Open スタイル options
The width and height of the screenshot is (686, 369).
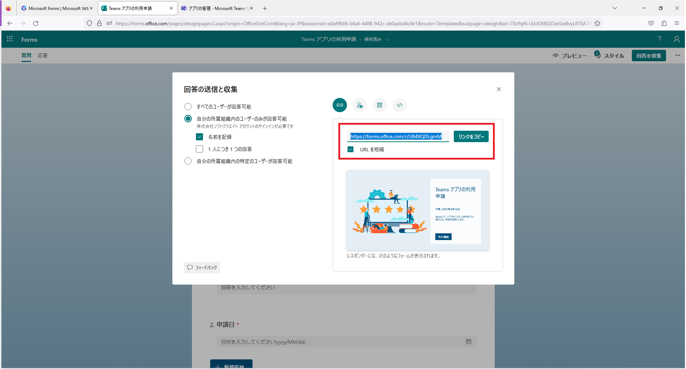point(609,56)
